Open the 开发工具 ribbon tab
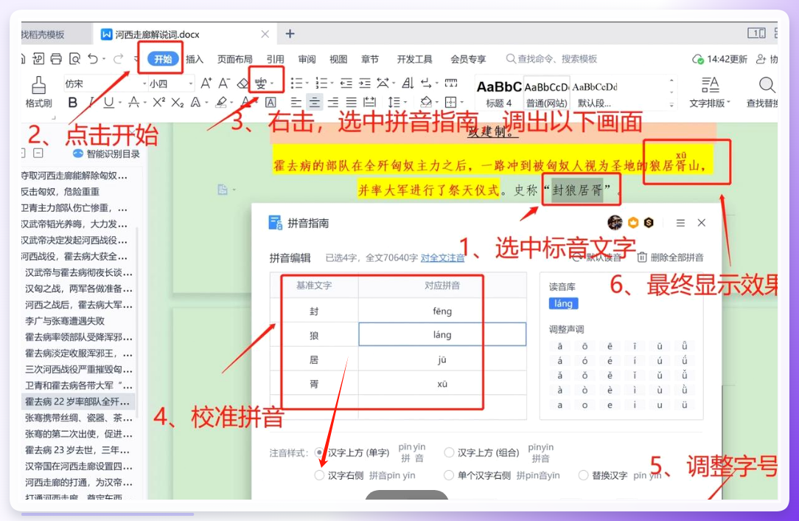799x521 pixels. (x=414, y=59)
